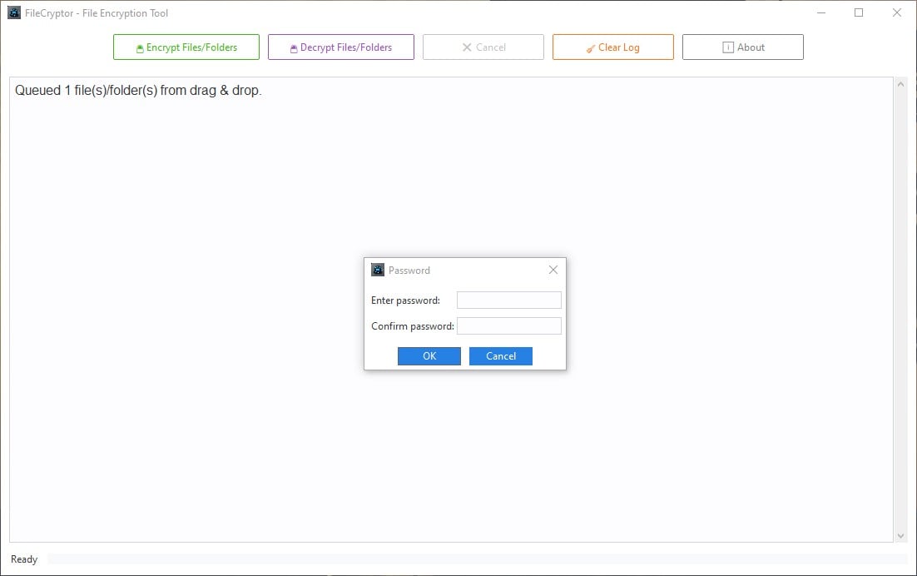Open the About dialog
Image resolution: width=917 pixels, height=576 pixels.
pyautogui.click(x=742, y=47)
